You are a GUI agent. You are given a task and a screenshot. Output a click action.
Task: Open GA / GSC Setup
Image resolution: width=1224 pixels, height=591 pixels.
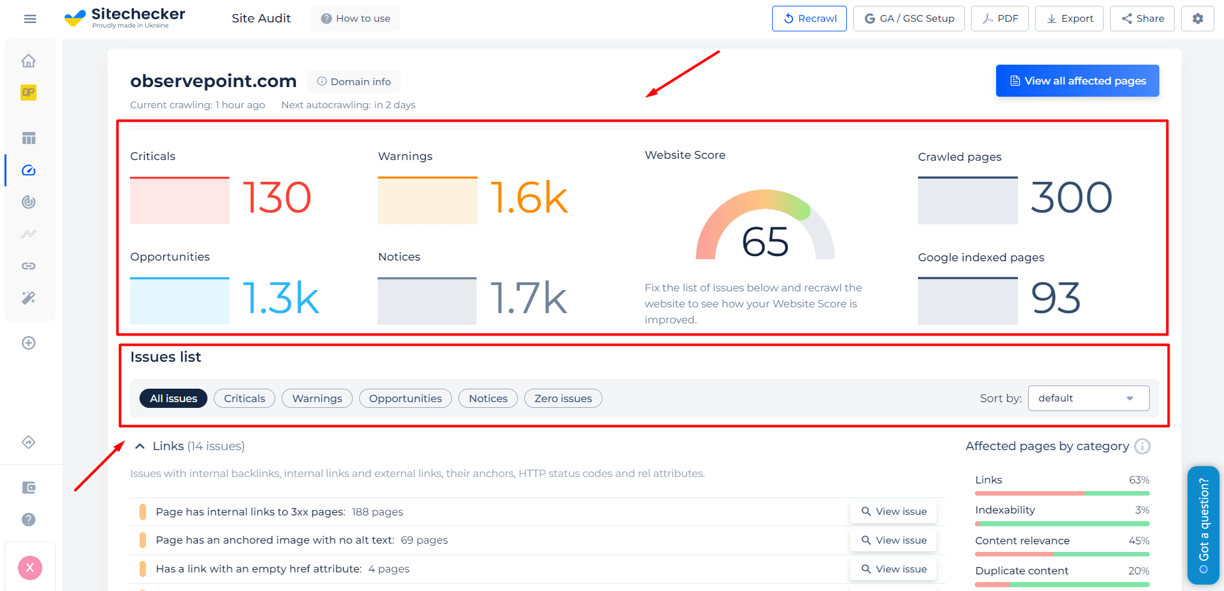908,19
